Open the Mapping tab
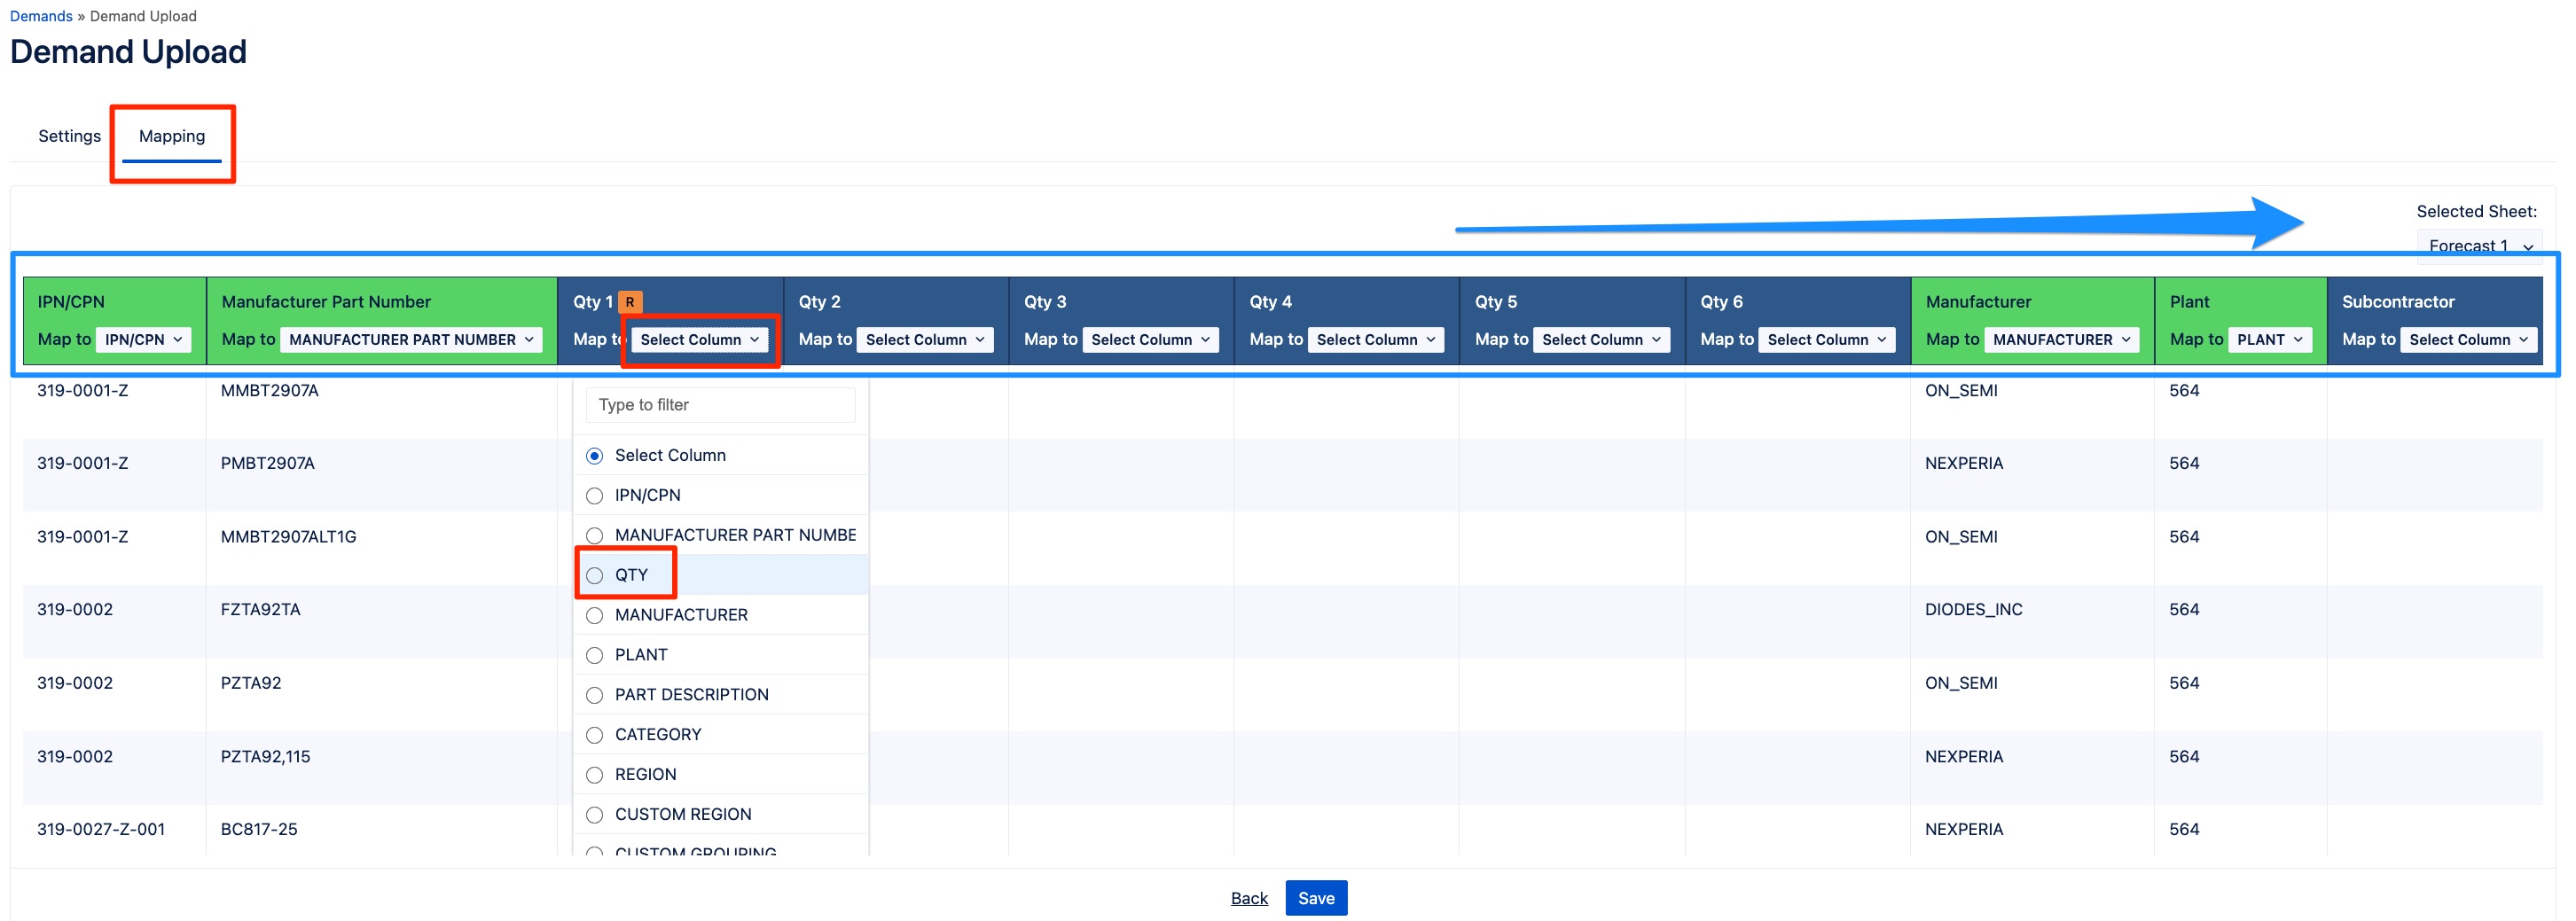The width and height of the screenshot is (2576, 921). pos(172,136)
